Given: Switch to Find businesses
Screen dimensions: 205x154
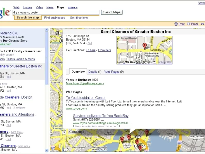Looking at the screenshot, I should point(55,18).
